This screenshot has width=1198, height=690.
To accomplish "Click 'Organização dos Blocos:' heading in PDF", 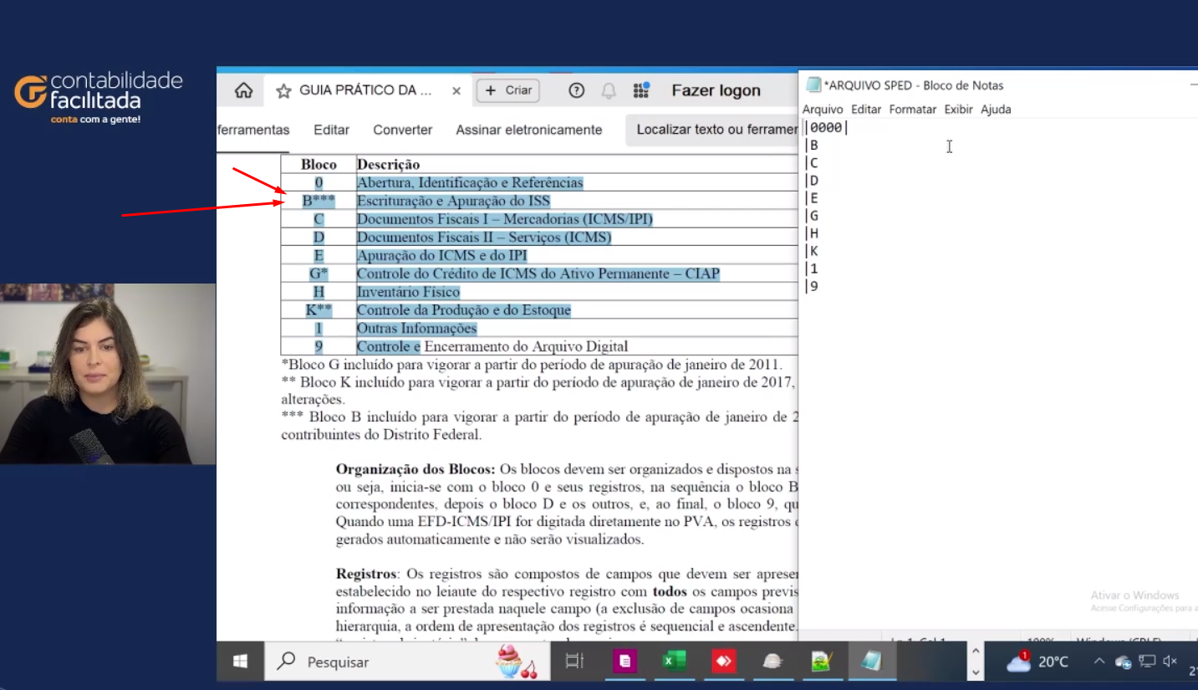I will pyautogui.click(x=415, y=468).
